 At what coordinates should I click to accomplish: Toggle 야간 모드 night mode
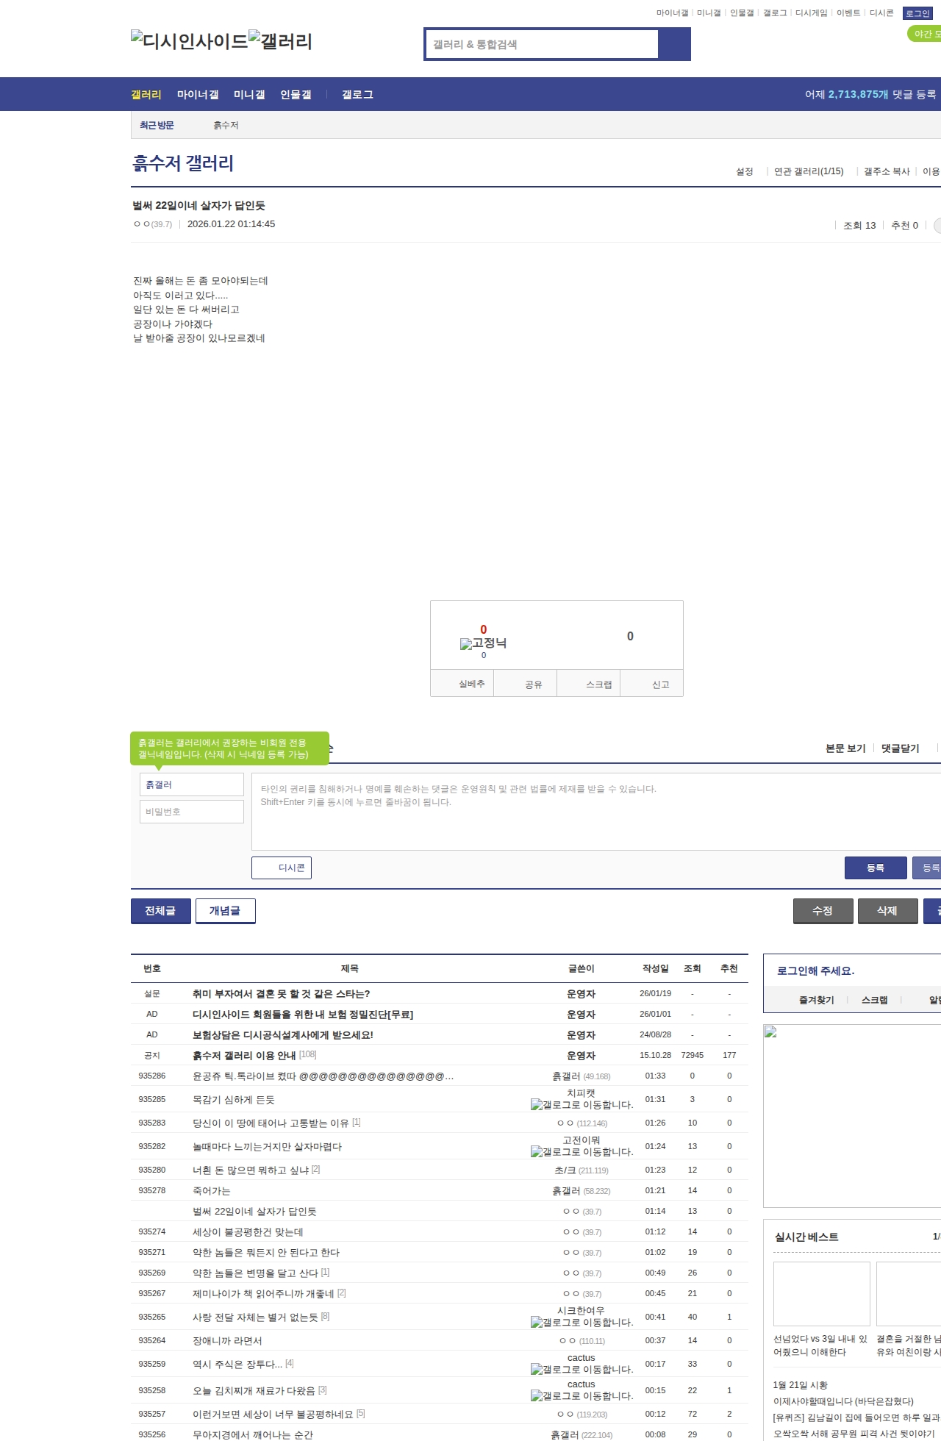tap(925, 34)
